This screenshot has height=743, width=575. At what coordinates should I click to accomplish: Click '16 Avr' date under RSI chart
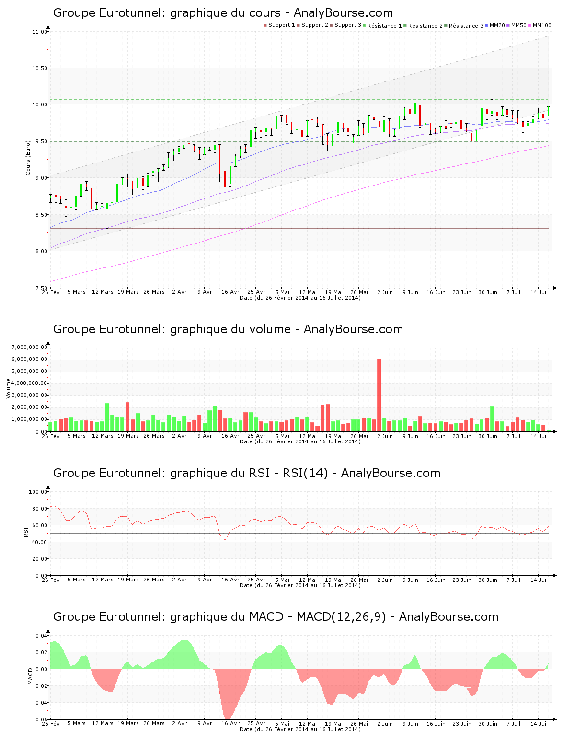[230, 580]
